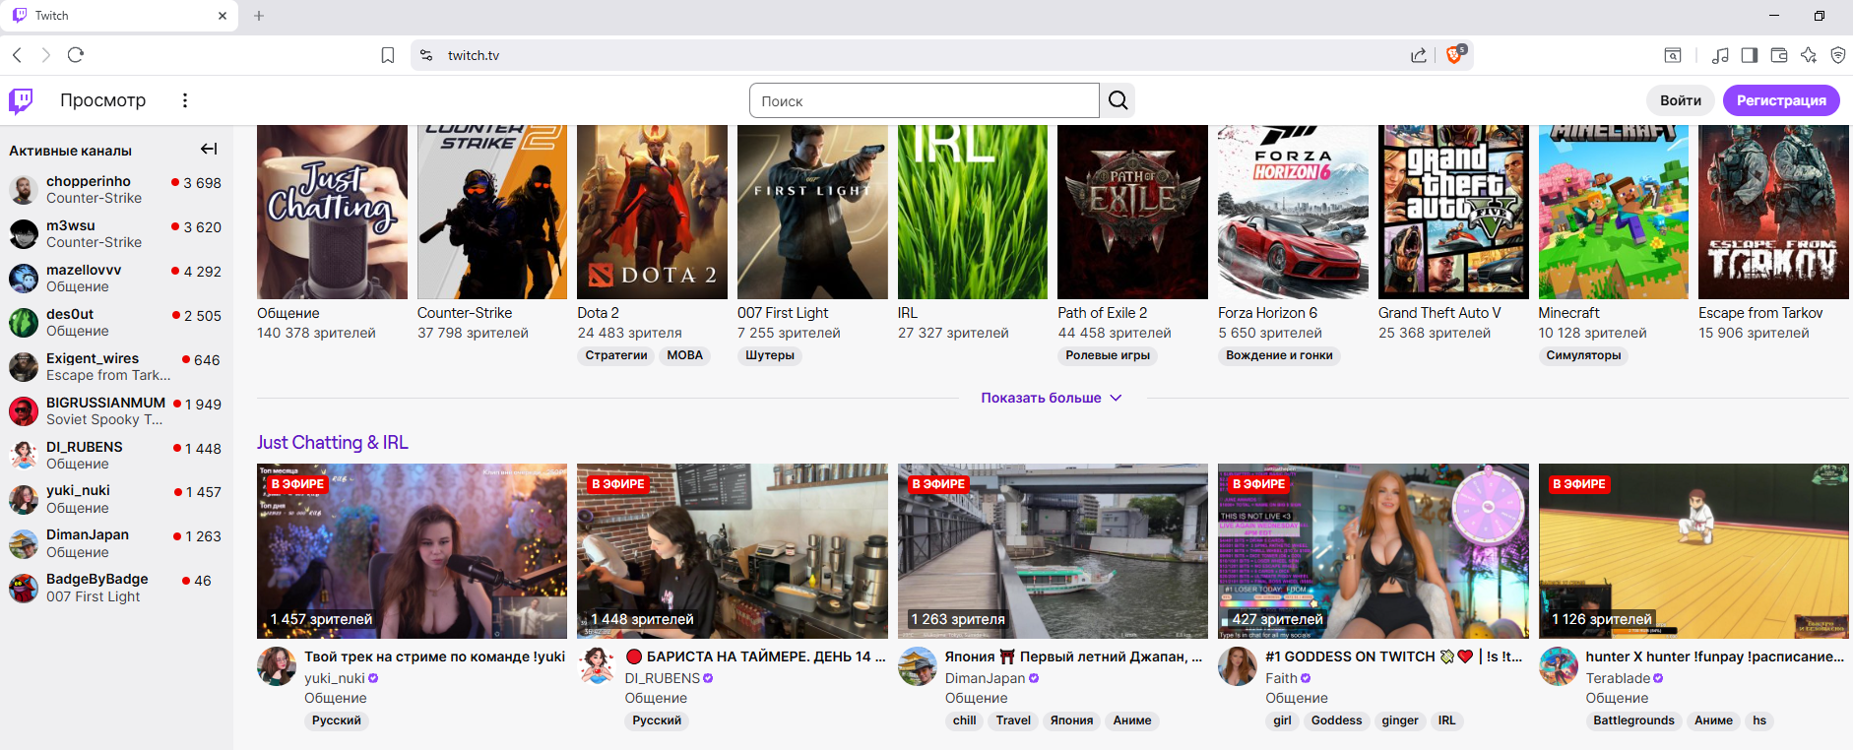Screen dimensions: 1853x750
Task: Open Forza Horizon 6 cover art
Action: (1293, 212)
